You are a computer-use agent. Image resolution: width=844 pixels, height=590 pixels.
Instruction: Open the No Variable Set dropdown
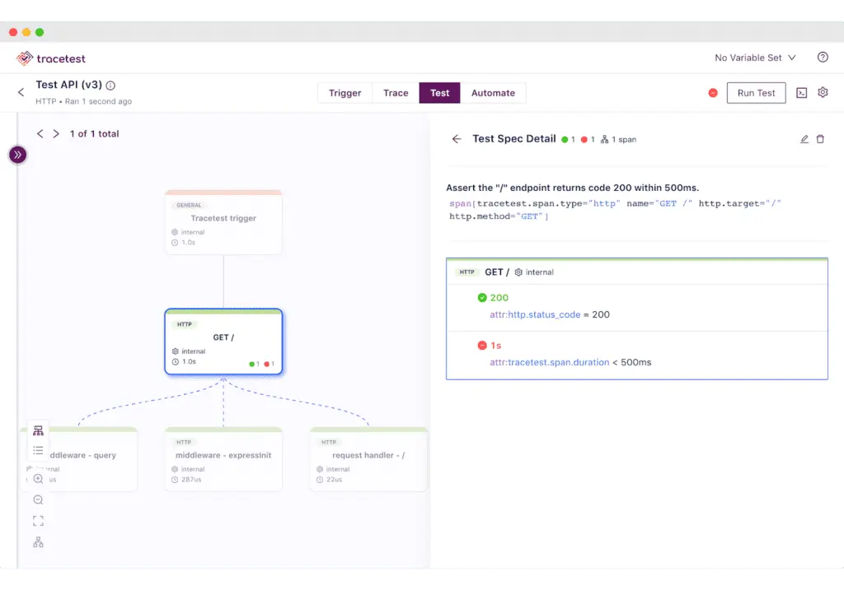tap(755, 58)
